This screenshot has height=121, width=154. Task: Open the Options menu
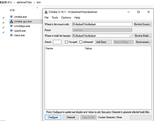tap(66, 18)
